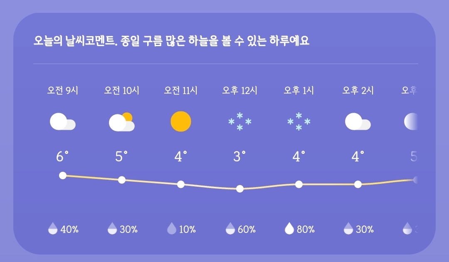Click the raindrop icon next to 60%

[230, 228]
